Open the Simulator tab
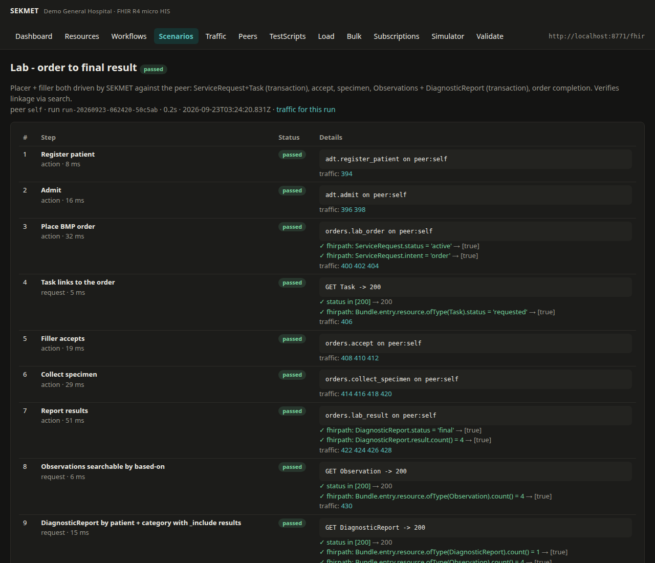Image resolution: width=655 pixels, height=563 pixels. pos(448,36)
